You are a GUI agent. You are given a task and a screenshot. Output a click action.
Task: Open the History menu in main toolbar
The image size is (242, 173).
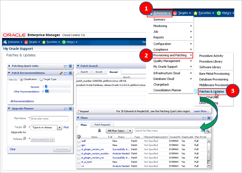click(x=70, y=42)
